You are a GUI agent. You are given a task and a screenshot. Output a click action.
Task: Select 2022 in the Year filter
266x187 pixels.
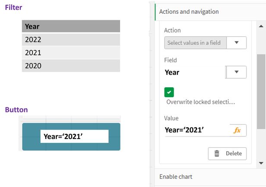71,40
